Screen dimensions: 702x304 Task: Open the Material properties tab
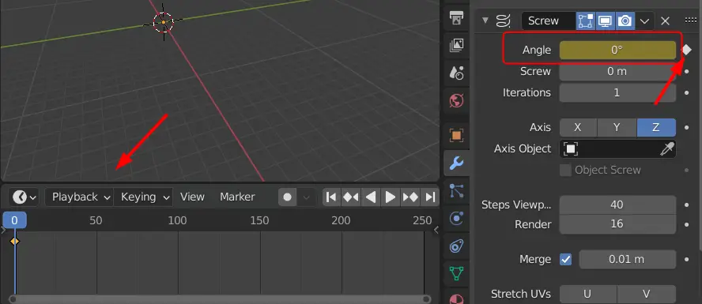click(x=456, y=298)
